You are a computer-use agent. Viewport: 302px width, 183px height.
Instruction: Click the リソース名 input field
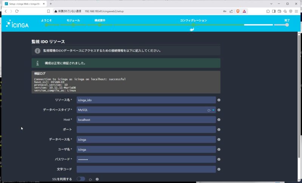point(146,100)
